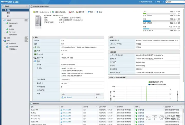Select Monitor under Host
This screenshot has height=125, width=185.
click(x=8, y=16)
